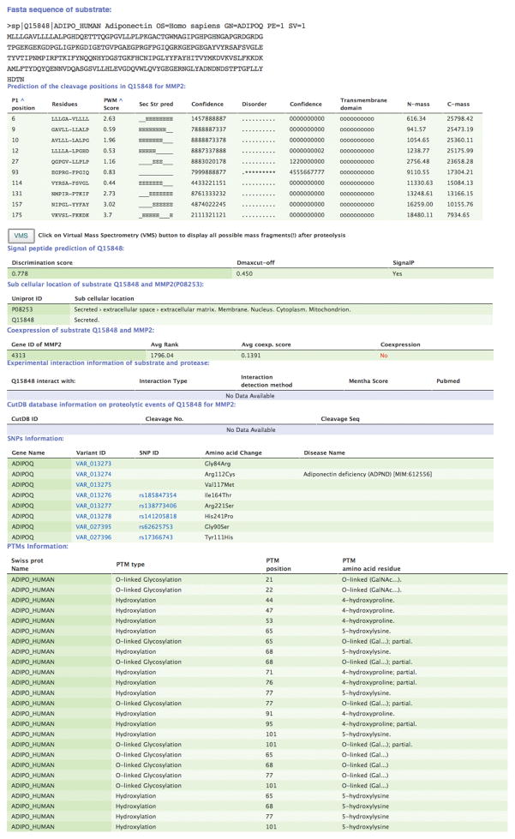The image size is (515, 839).
Task: Click the Avg coexp. score 0.1391
Action: point(251,356)
